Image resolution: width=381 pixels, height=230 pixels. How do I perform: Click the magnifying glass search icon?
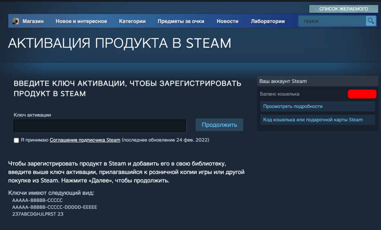pos(371,21)
